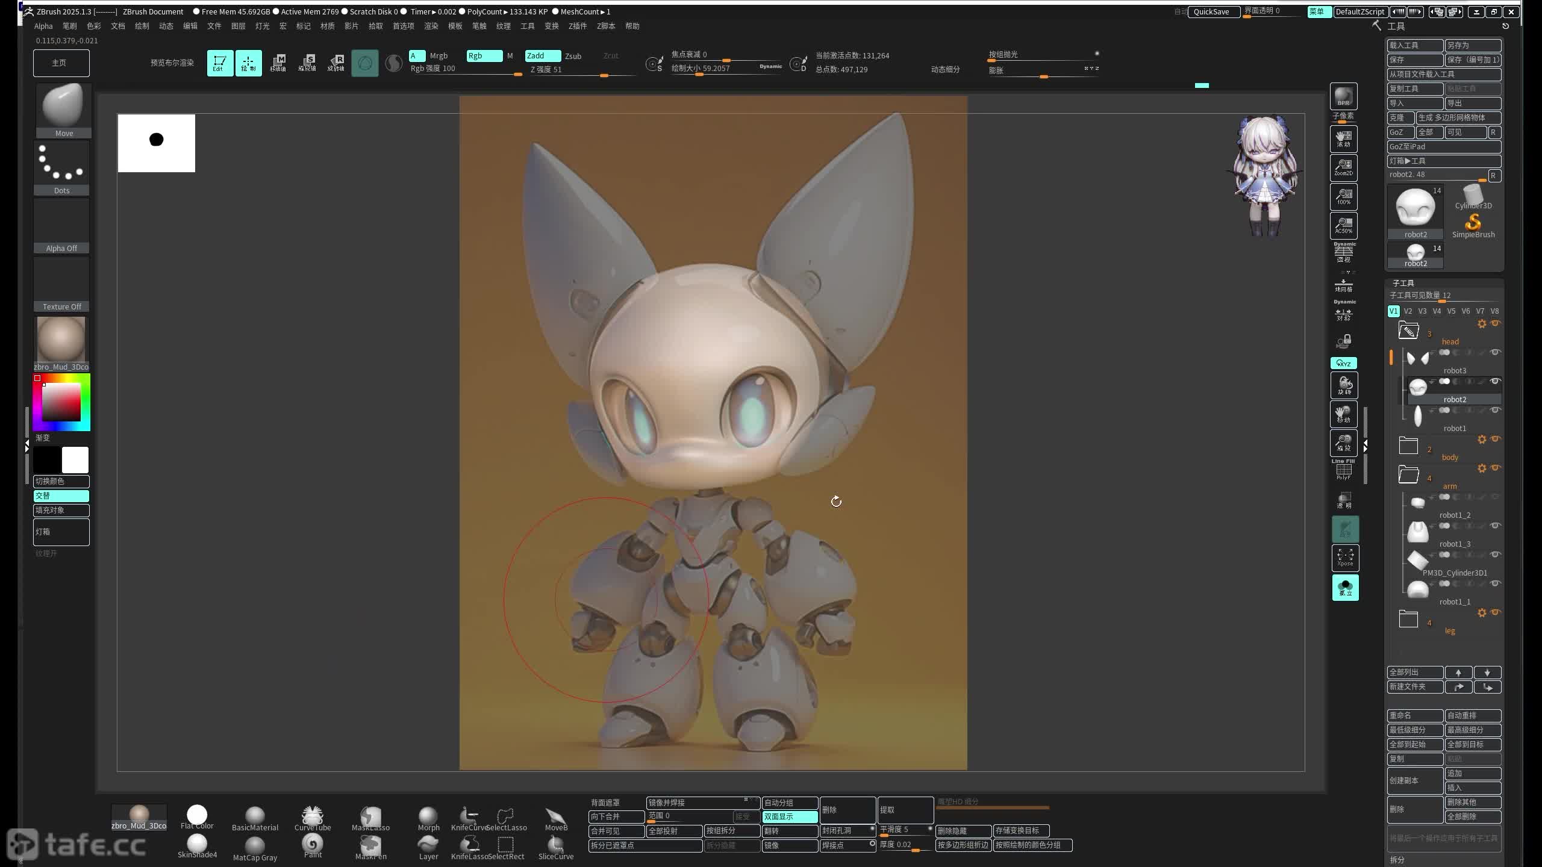Open leg folder gear settings
The width and height of the screenshot is (1542, 867).
point(1482,613)
